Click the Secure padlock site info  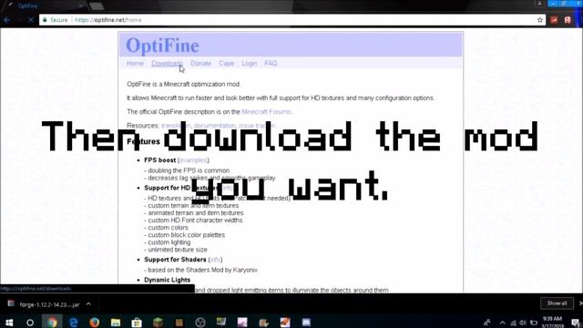(x=56, y=20)
